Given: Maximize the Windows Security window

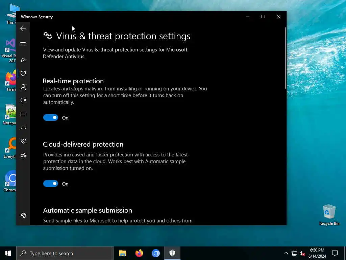Looking at the screenshot, I should tap(263, 17).
